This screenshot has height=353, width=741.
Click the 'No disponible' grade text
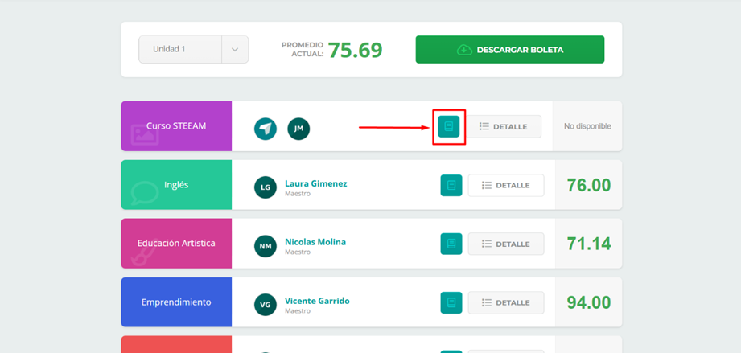click(587, 126)
